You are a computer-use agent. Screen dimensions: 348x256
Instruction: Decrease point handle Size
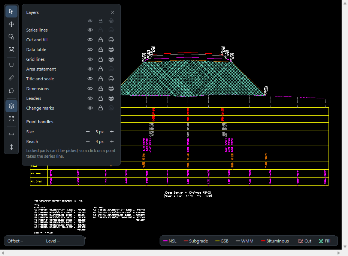coord(88,132)
